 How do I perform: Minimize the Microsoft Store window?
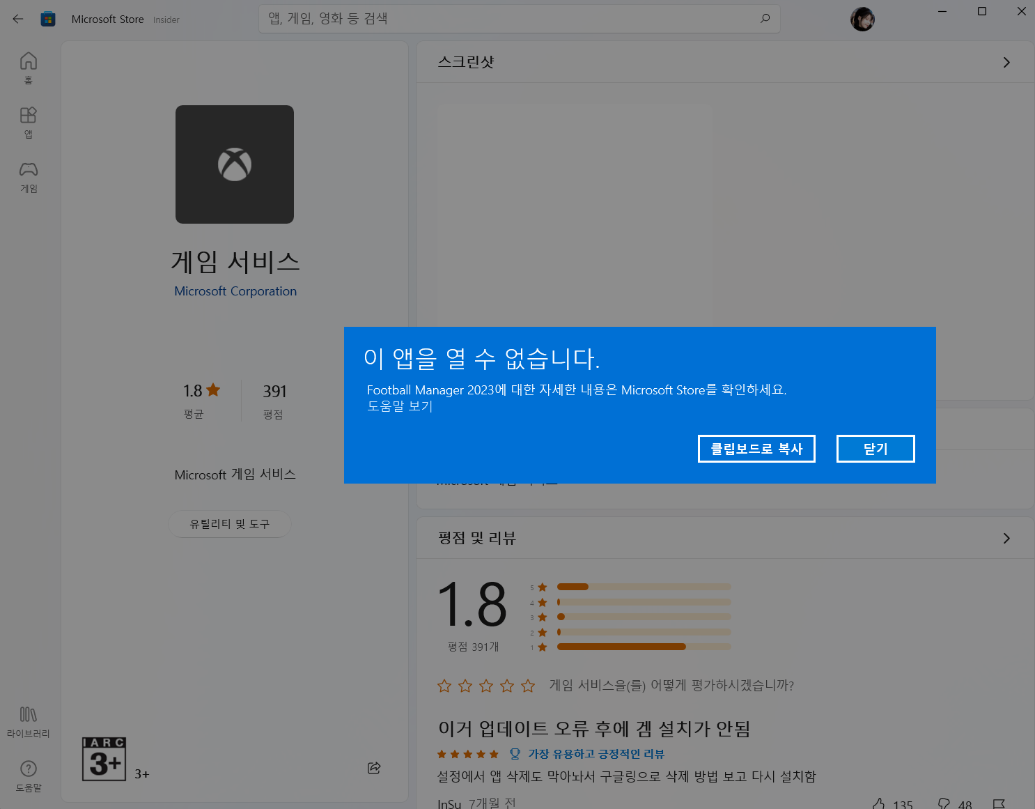point(942,11)
